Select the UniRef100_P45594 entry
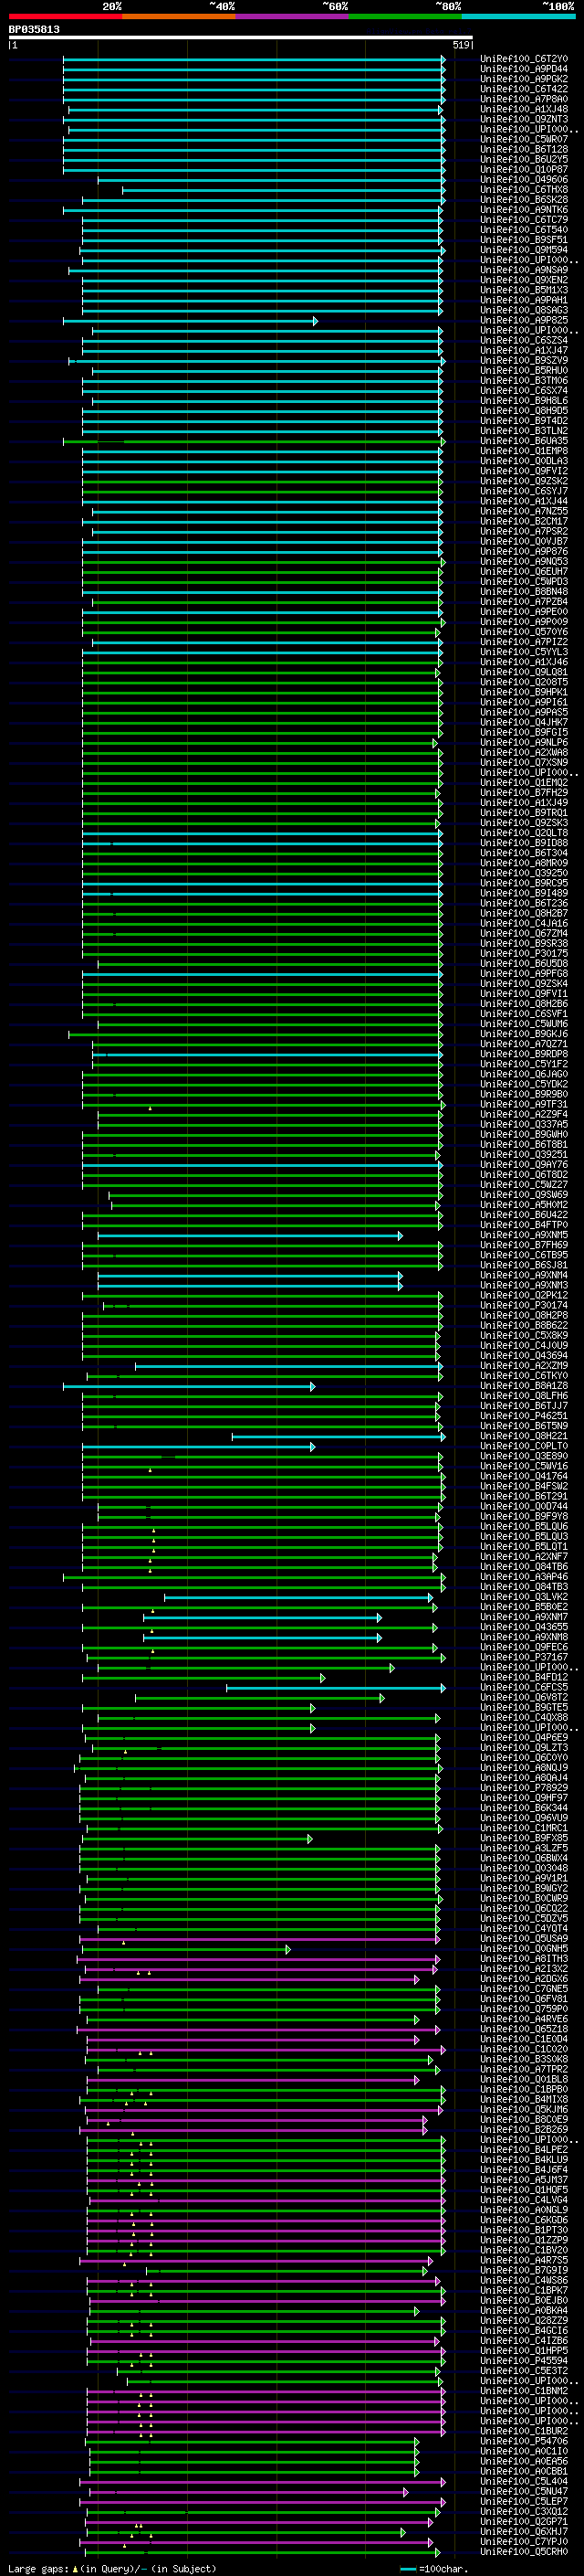The image size is (584, 2576). point(524,2361)
